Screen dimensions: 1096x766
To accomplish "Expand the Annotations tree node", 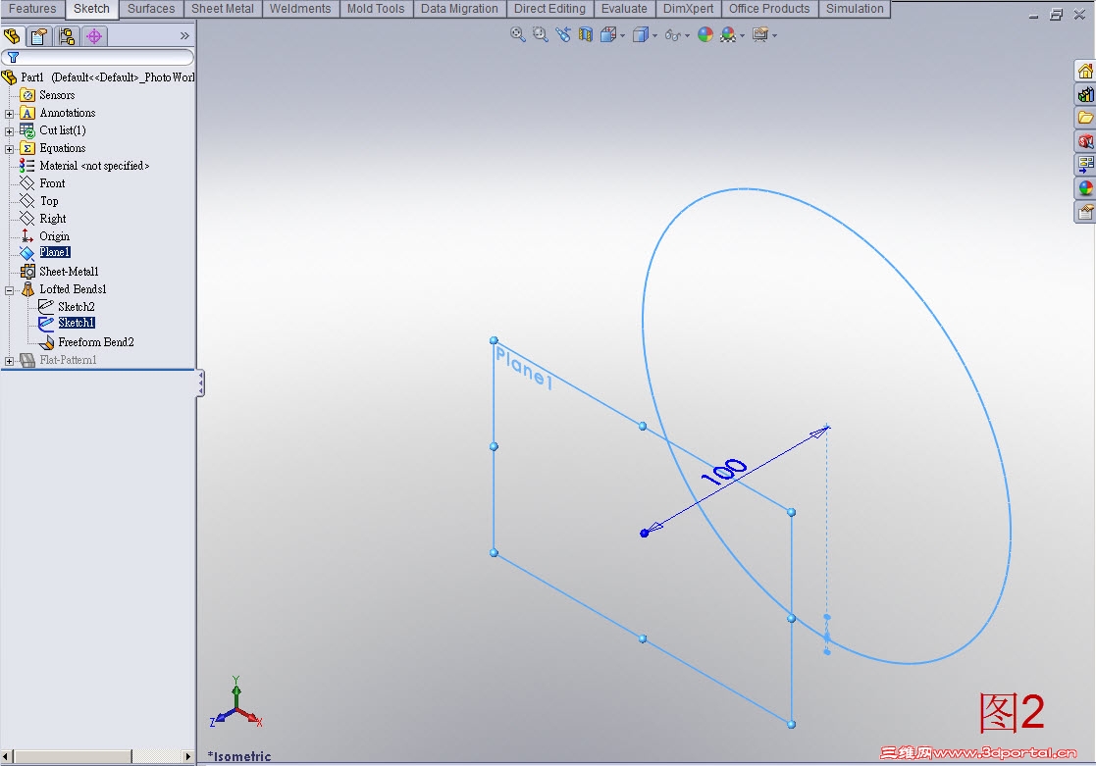I will click(9, 114).
